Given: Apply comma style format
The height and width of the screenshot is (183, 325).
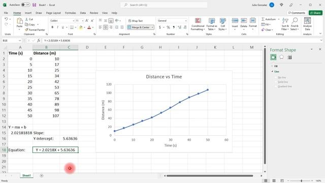Looking at the screenshot, I should click(174, 27).
